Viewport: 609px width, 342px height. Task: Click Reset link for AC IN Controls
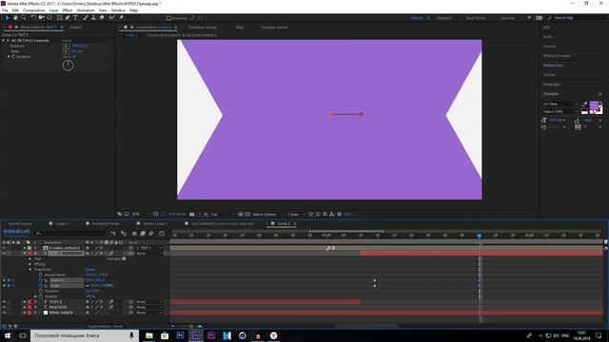(x=67, y=40)
